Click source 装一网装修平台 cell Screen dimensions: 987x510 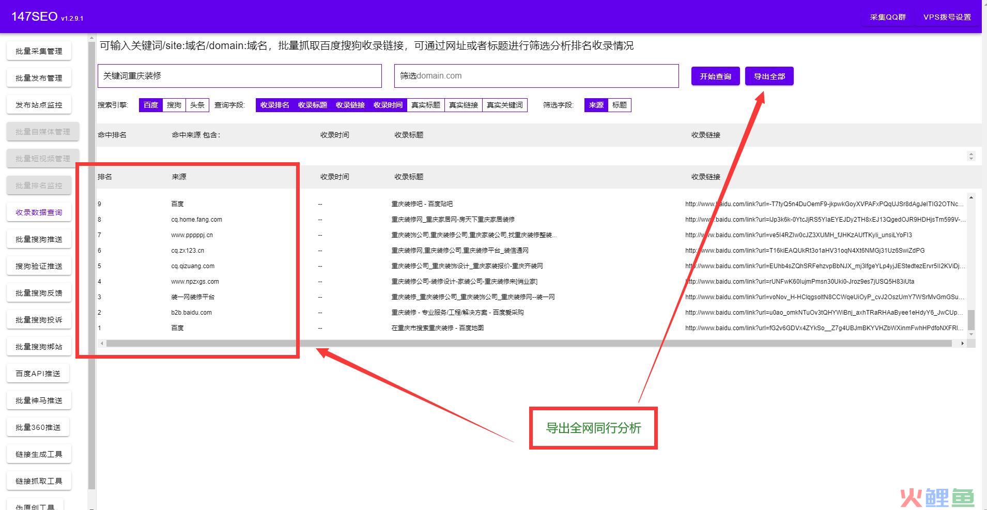[193, 297]
